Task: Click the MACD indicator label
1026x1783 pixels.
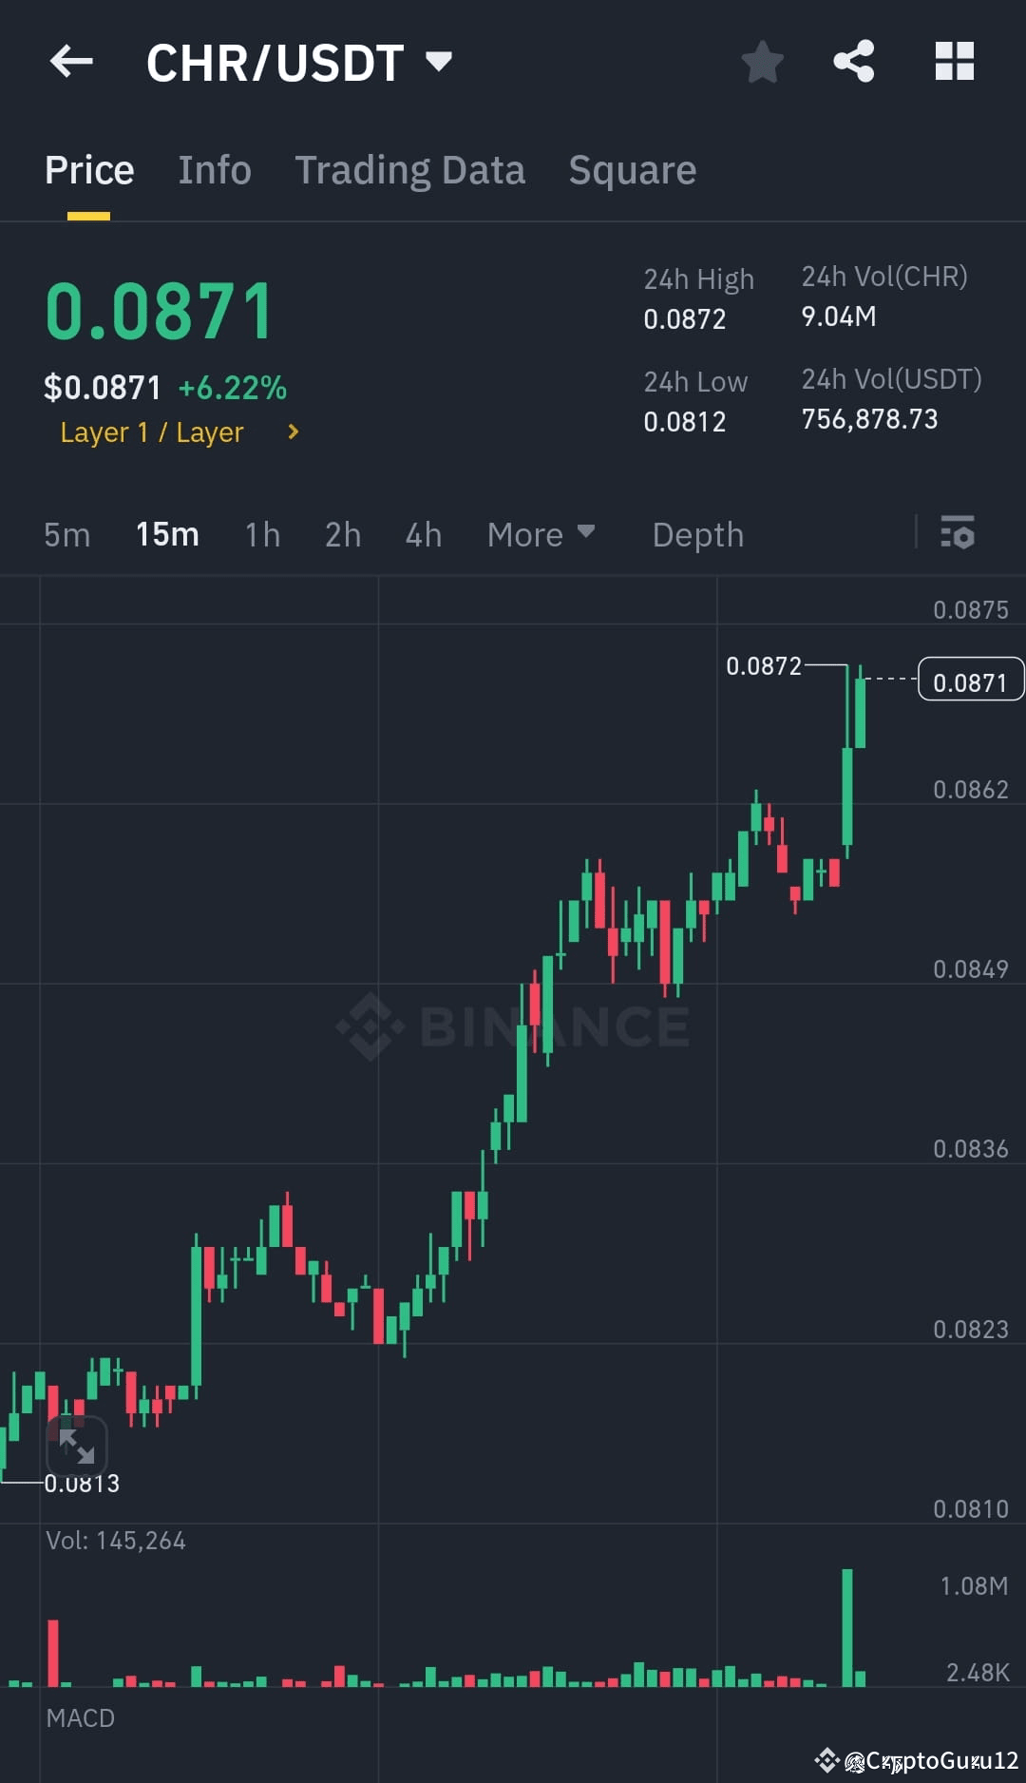Action: click(81, 1717)
